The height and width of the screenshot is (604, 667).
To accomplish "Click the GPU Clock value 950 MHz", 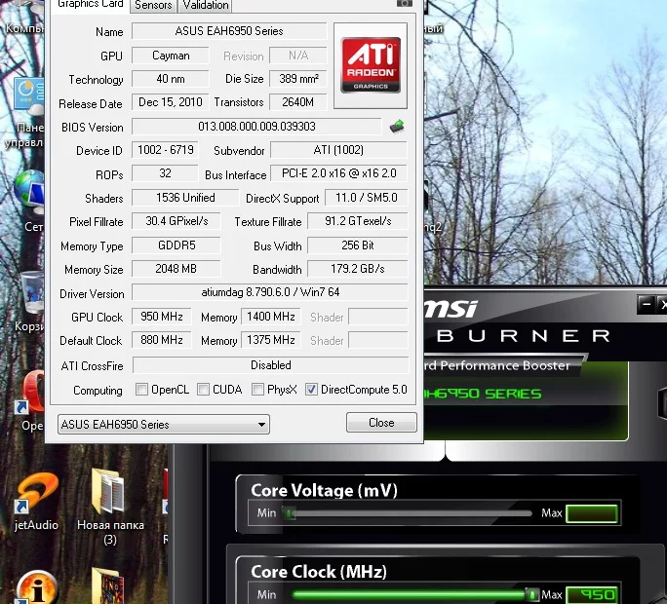I will click(x=162, y=317).
